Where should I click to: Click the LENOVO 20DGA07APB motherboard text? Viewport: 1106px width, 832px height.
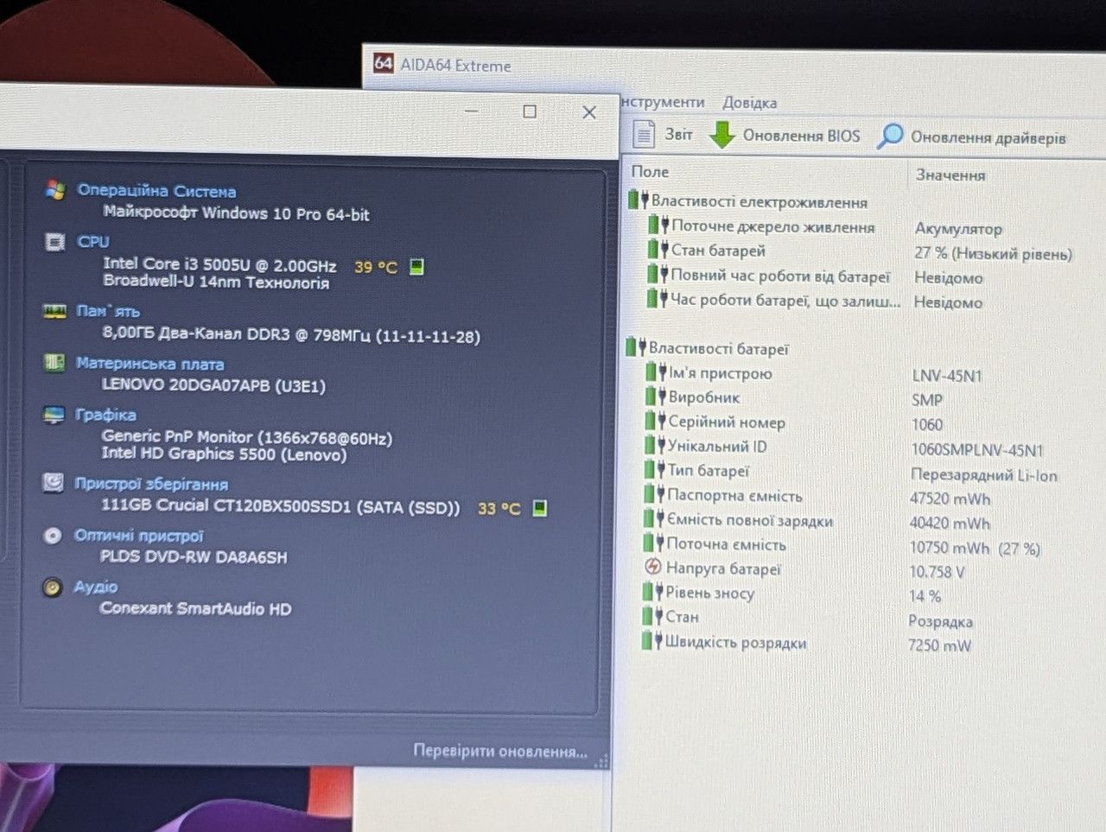213,385
